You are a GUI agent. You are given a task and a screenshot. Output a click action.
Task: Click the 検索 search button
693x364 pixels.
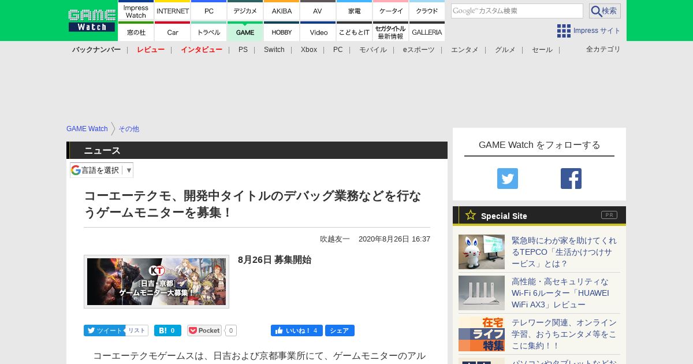tap(605, 11)
